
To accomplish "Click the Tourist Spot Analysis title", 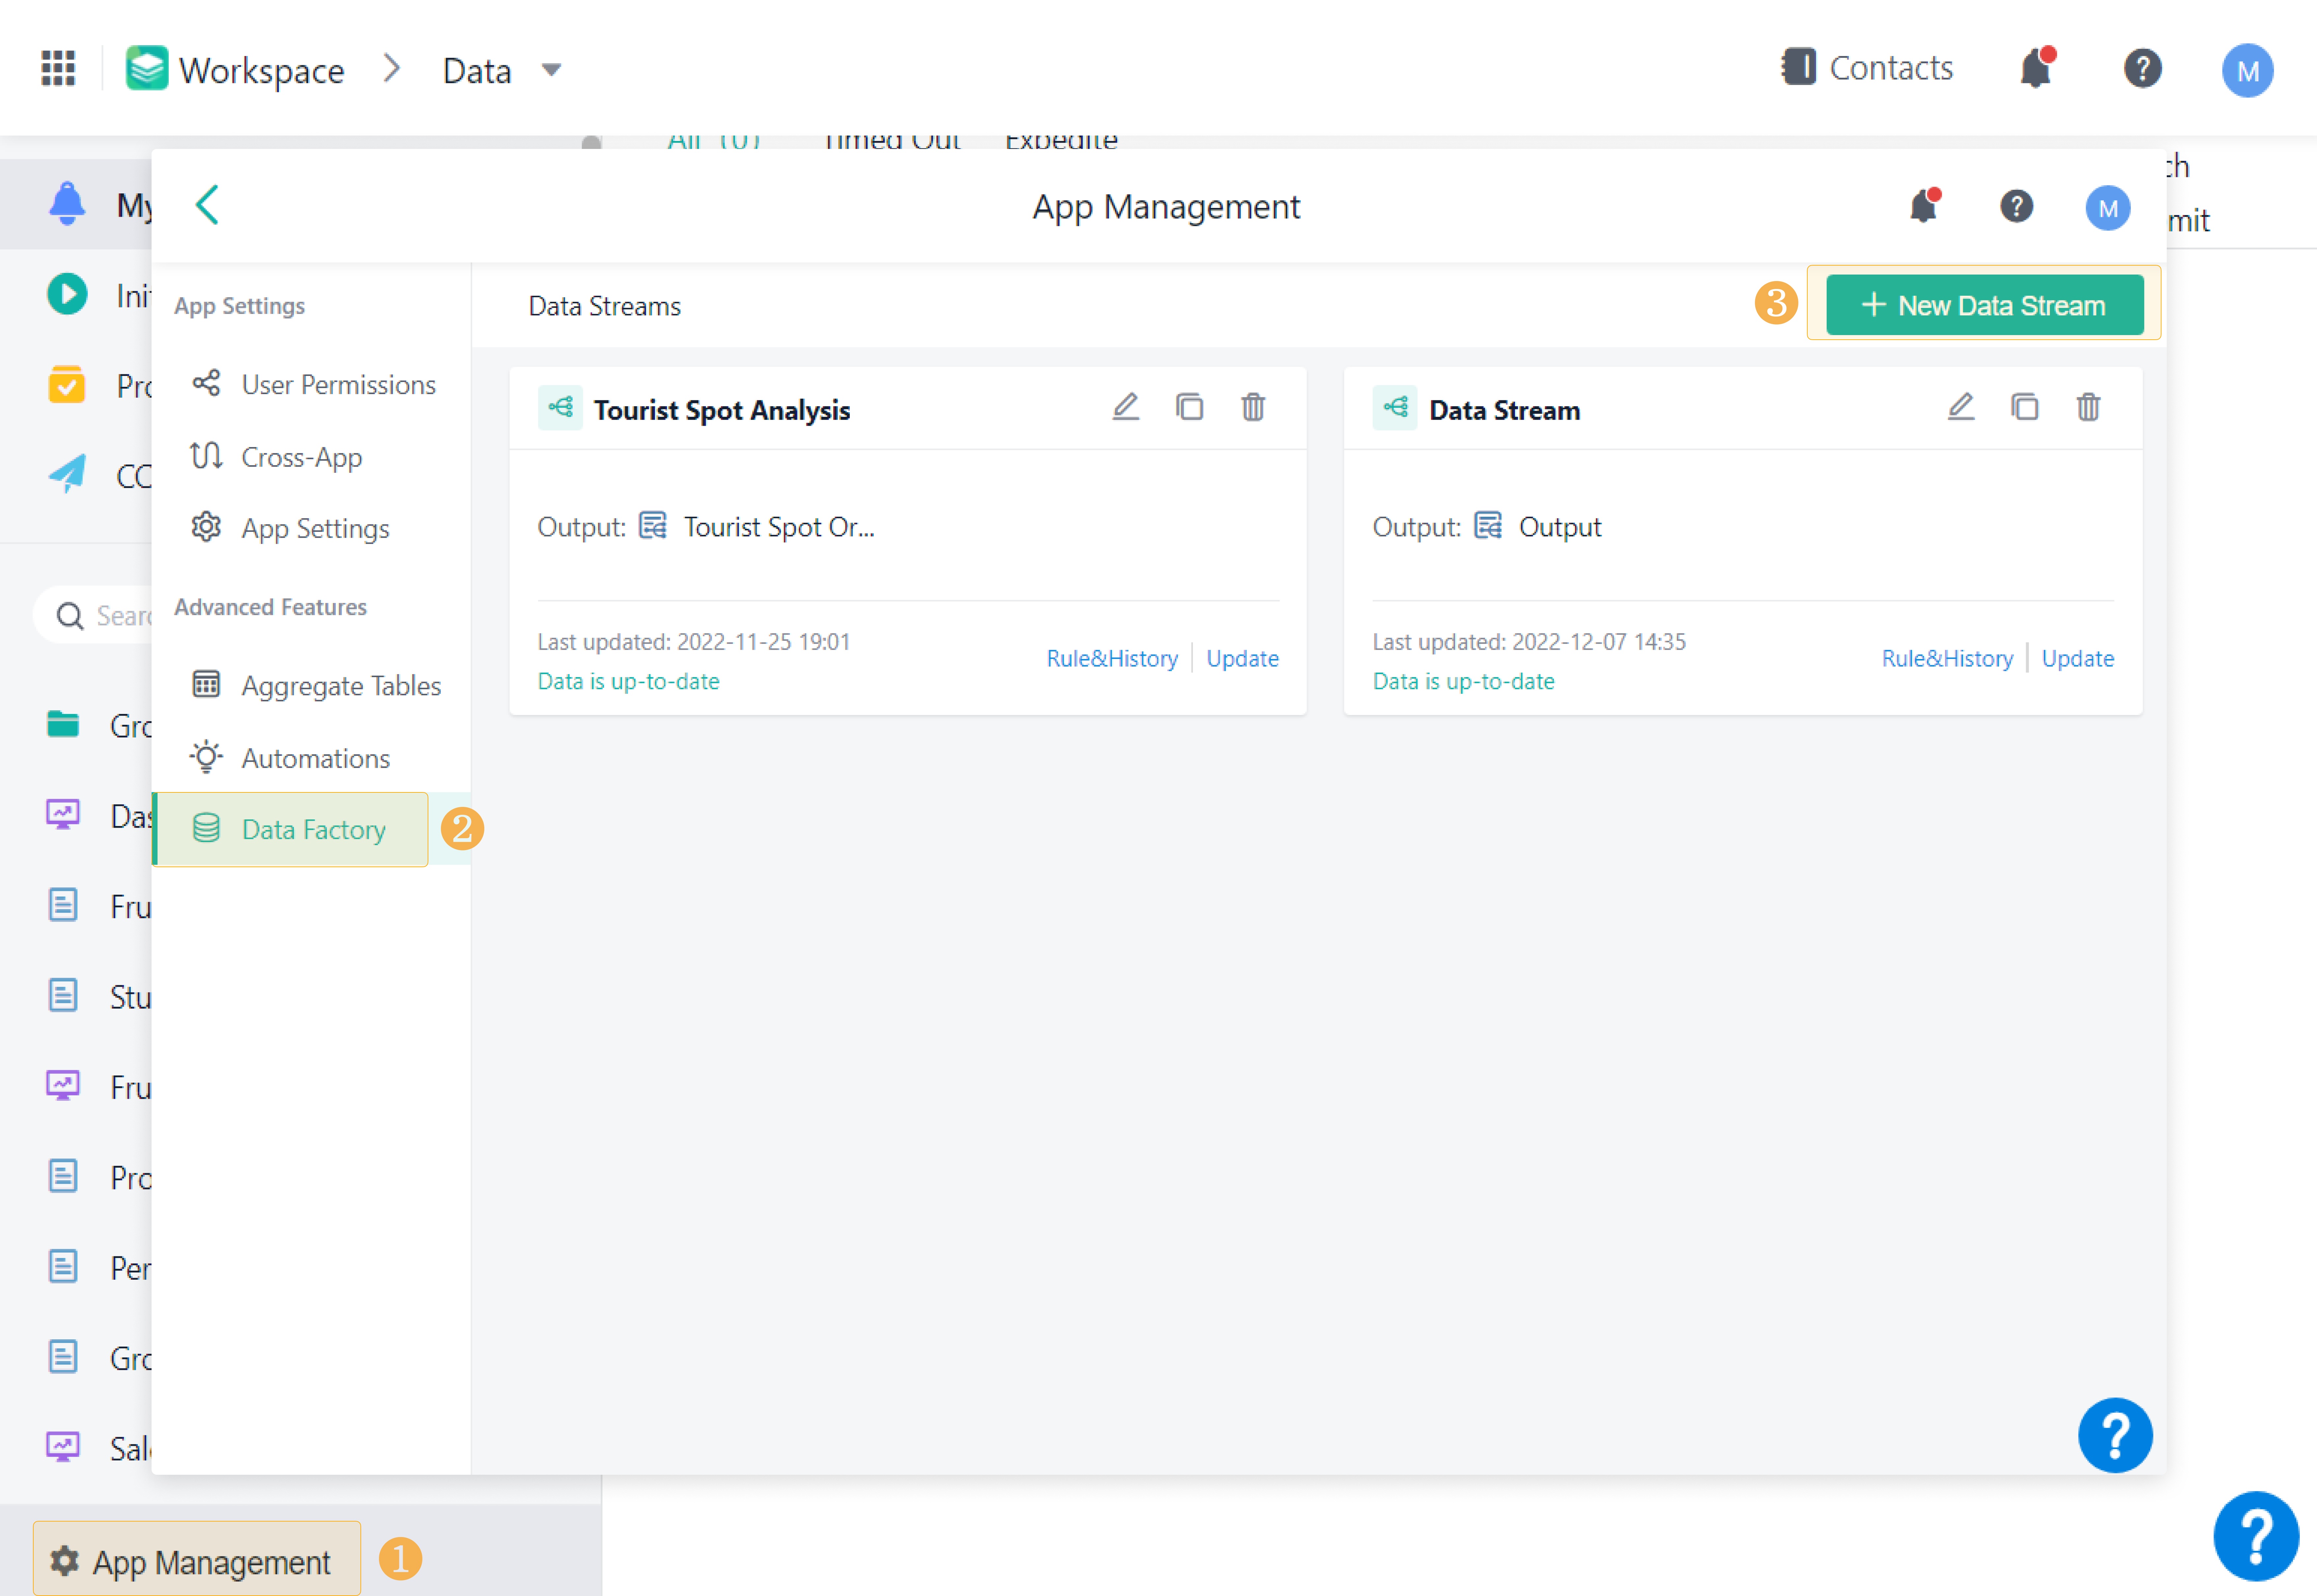I will [722, 410].
